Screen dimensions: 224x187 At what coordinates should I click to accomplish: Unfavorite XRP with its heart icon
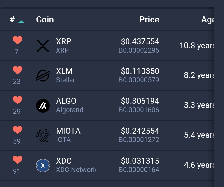pos(17,40)
